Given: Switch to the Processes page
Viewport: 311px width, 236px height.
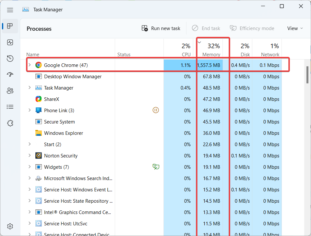Looking at the screenshot, I should (10, 26).
